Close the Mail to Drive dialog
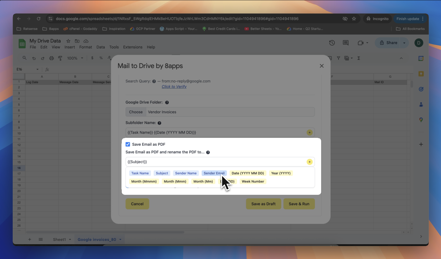The image size is (441, 259). click(322, 66)
